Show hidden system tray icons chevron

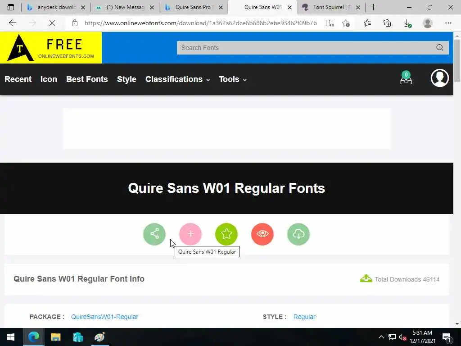[381, 337]
